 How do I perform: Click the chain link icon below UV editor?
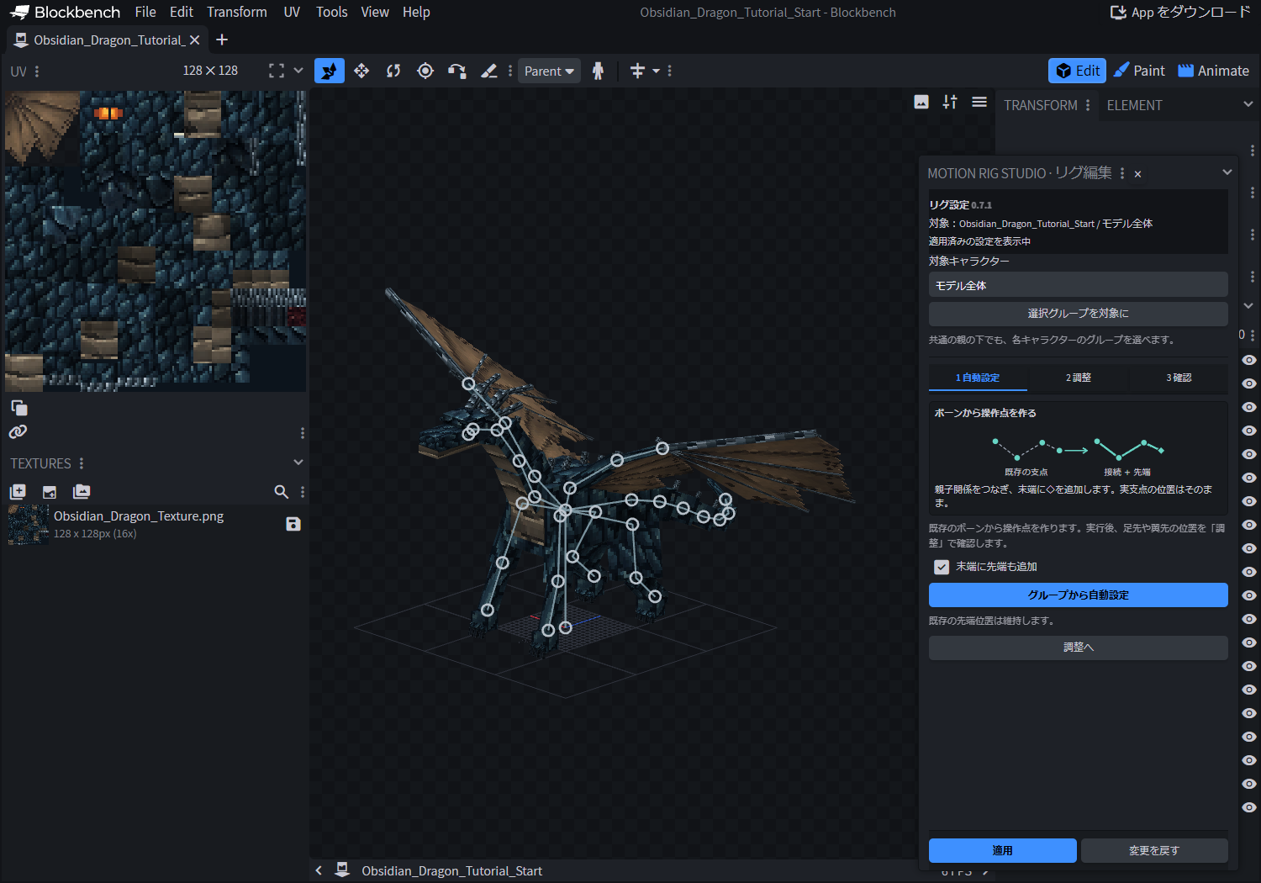click(18, 431)
